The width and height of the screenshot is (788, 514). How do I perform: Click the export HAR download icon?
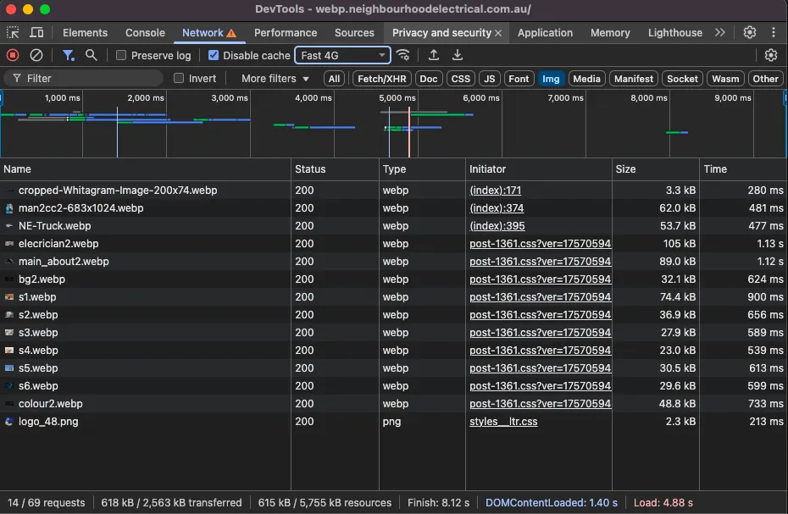458,55
